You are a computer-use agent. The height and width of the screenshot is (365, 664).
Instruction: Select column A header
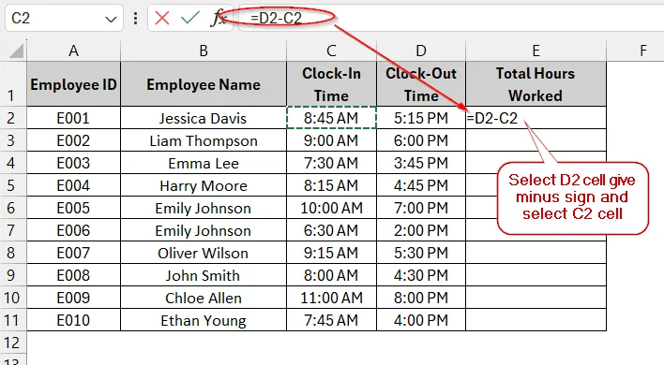(x=74, y=51)
